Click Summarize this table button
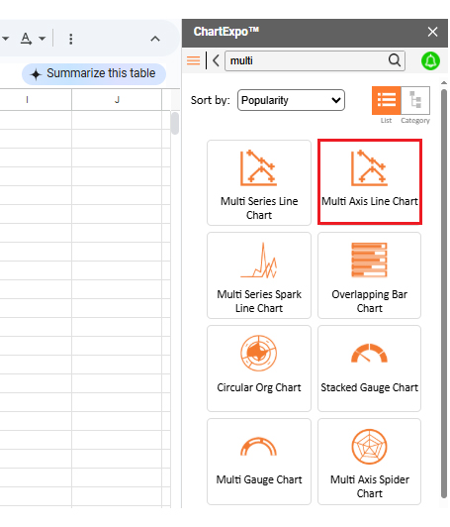Screen dimensions: 450x527 (94, 73)
